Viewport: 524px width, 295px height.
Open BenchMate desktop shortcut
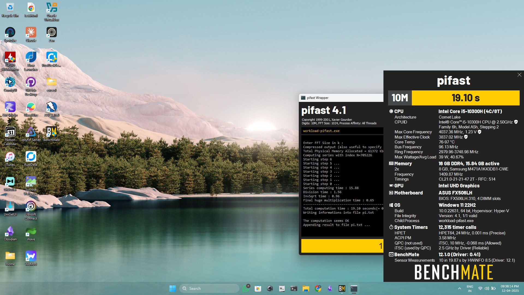(52, 134)
